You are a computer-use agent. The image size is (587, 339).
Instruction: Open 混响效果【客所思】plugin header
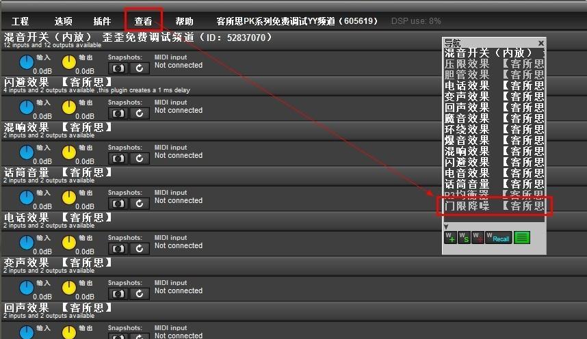[x=57, y=128]
